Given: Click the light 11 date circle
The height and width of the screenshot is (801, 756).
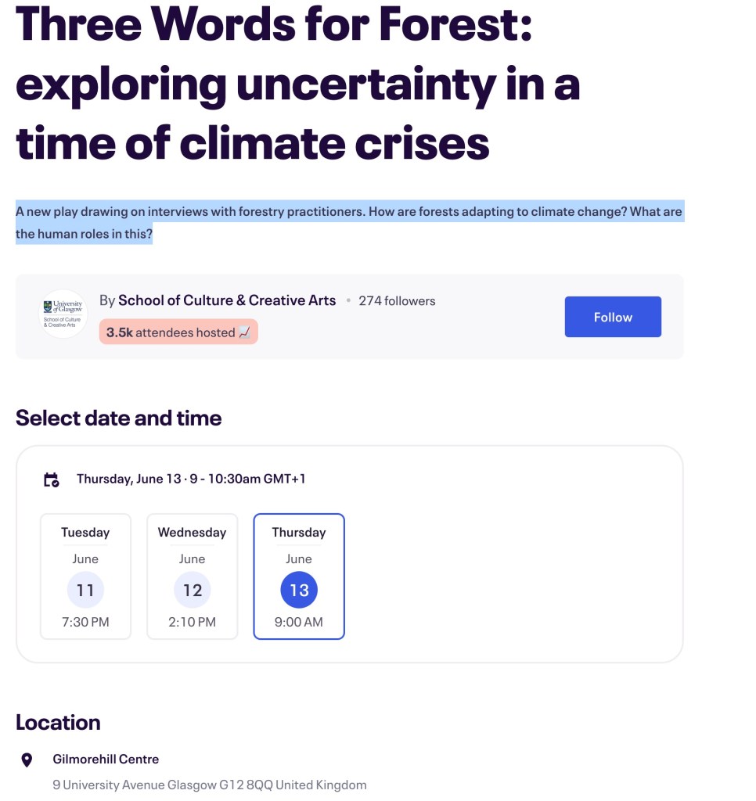Looking at the screenshot, I should click(85, 590).
